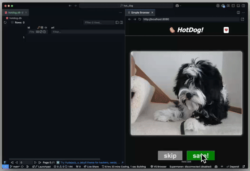Click the hot_dog command center search

[x=126, y=6]
